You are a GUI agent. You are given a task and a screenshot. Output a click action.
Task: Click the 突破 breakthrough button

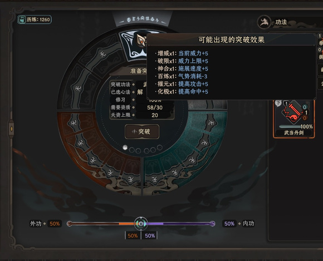pyautogui.click(x=142, y=131)
